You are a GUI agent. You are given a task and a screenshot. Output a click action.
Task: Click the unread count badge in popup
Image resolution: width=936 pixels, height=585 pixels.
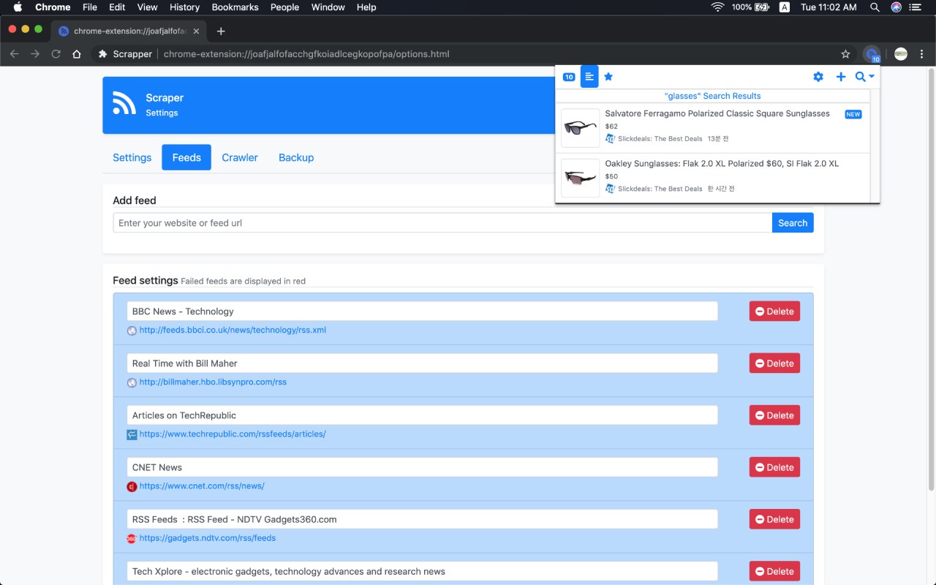tap(569, 77)
